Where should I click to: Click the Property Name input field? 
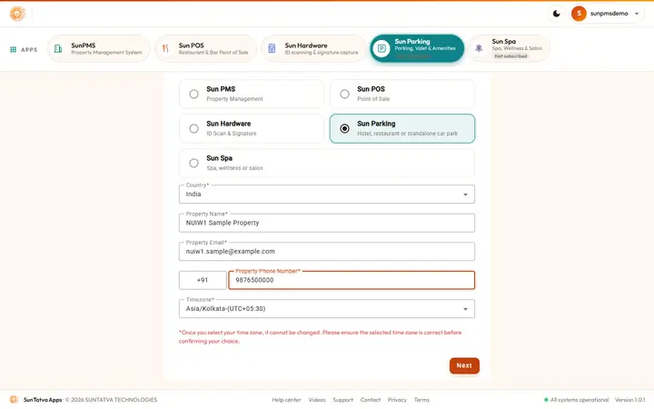(327, 223)
